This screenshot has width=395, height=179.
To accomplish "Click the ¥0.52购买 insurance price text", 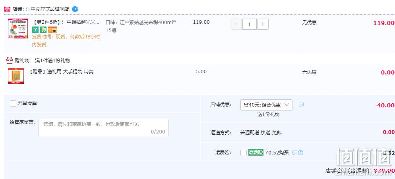I will tap(277, 152).
